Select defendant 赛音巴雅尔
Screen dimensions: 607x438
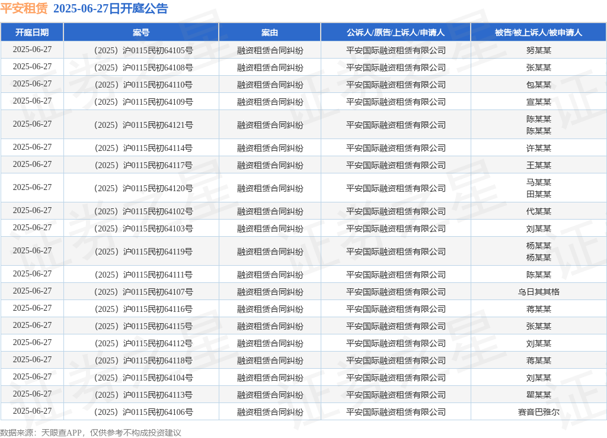tap(538, 412)
